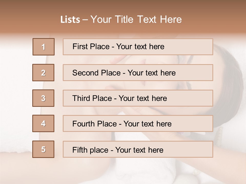Click the number 5 box
The width and height of the screenshot is (246, 184).
click(43, 149)
